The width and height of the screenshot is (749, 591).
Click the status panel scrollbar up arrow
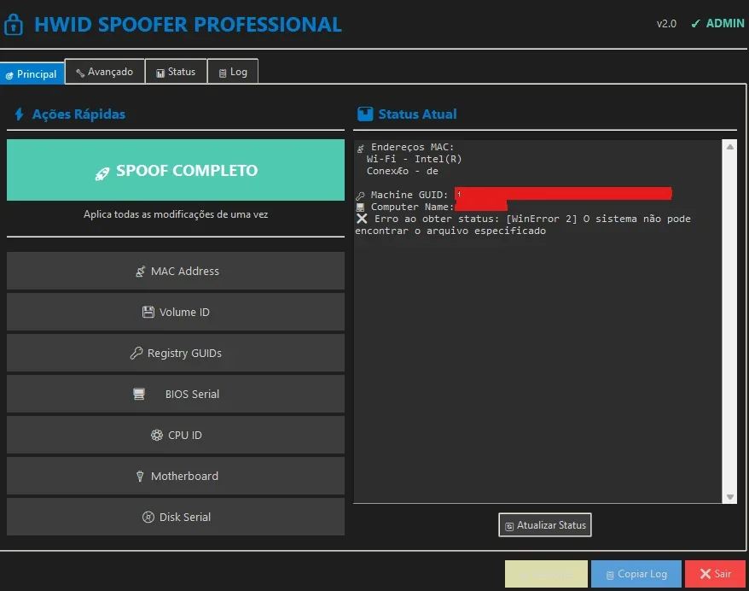730,147
